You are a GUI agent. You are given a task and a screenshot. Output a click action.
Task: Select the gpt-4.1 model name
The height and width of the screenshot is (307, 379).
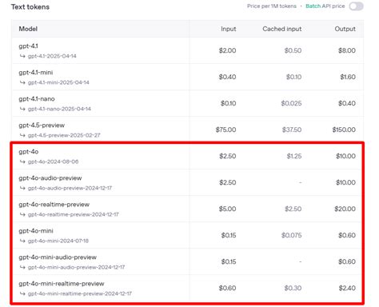[x=28, y=46]
